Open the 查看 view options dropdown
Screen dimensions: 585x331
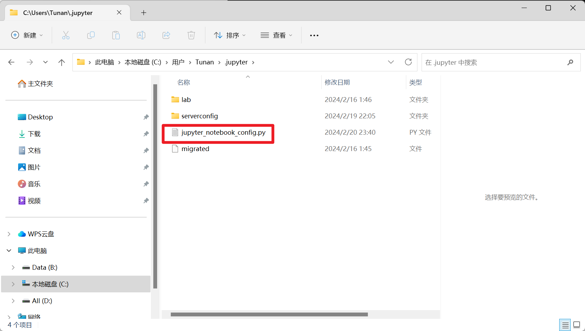[276, 35]
